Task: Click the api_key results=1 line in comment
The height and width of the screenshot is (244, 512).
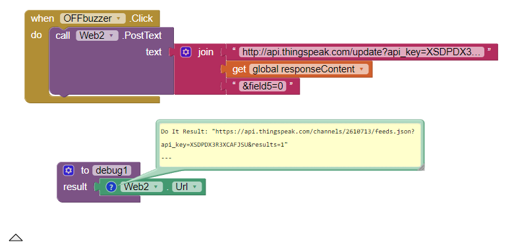Action: [x=224, y=145]
